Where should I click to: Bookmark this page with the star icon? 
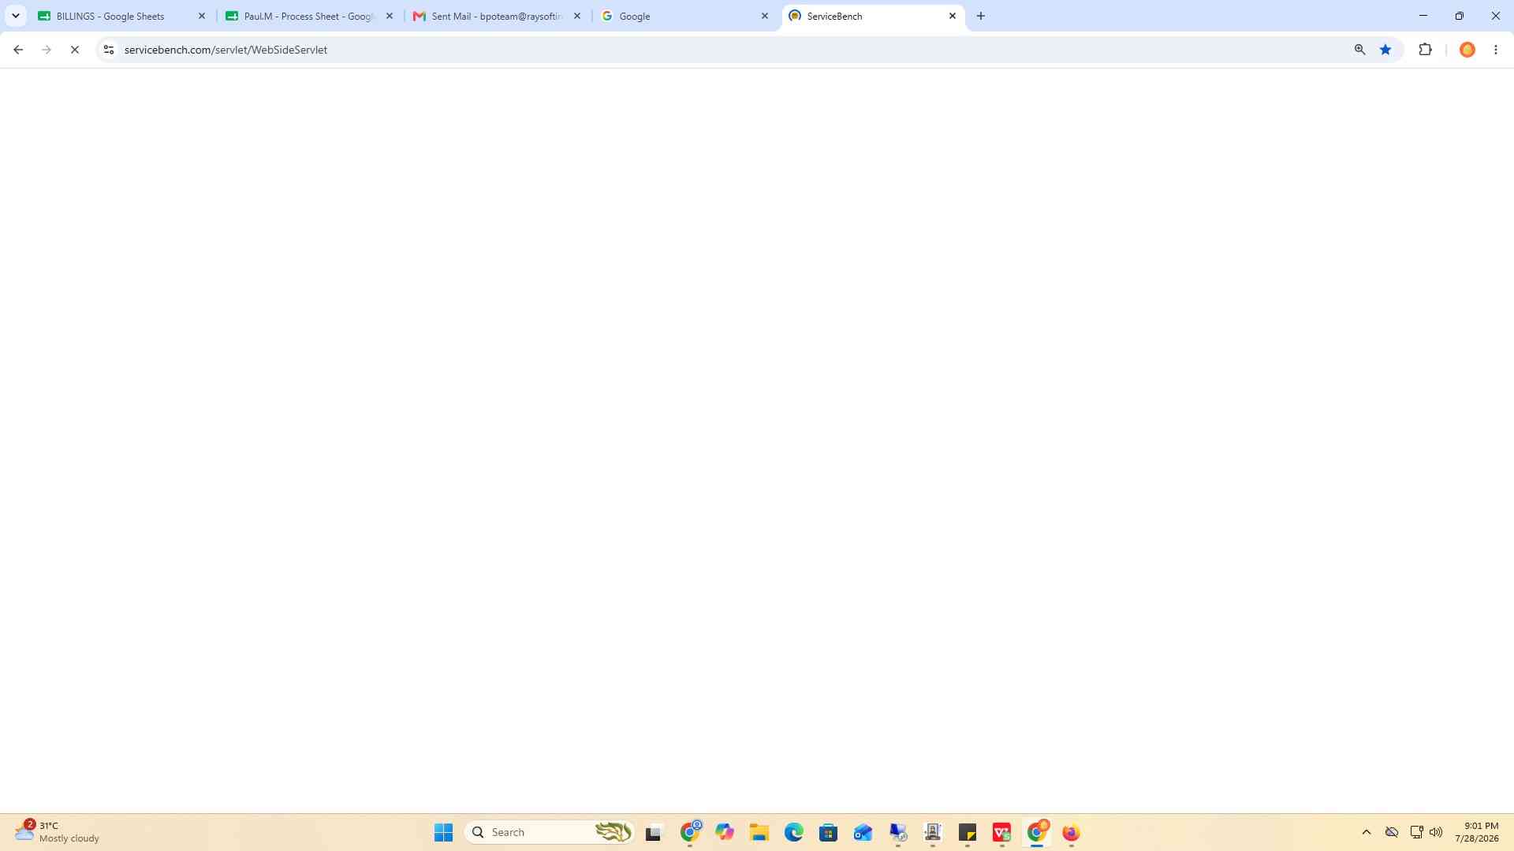1385,50
